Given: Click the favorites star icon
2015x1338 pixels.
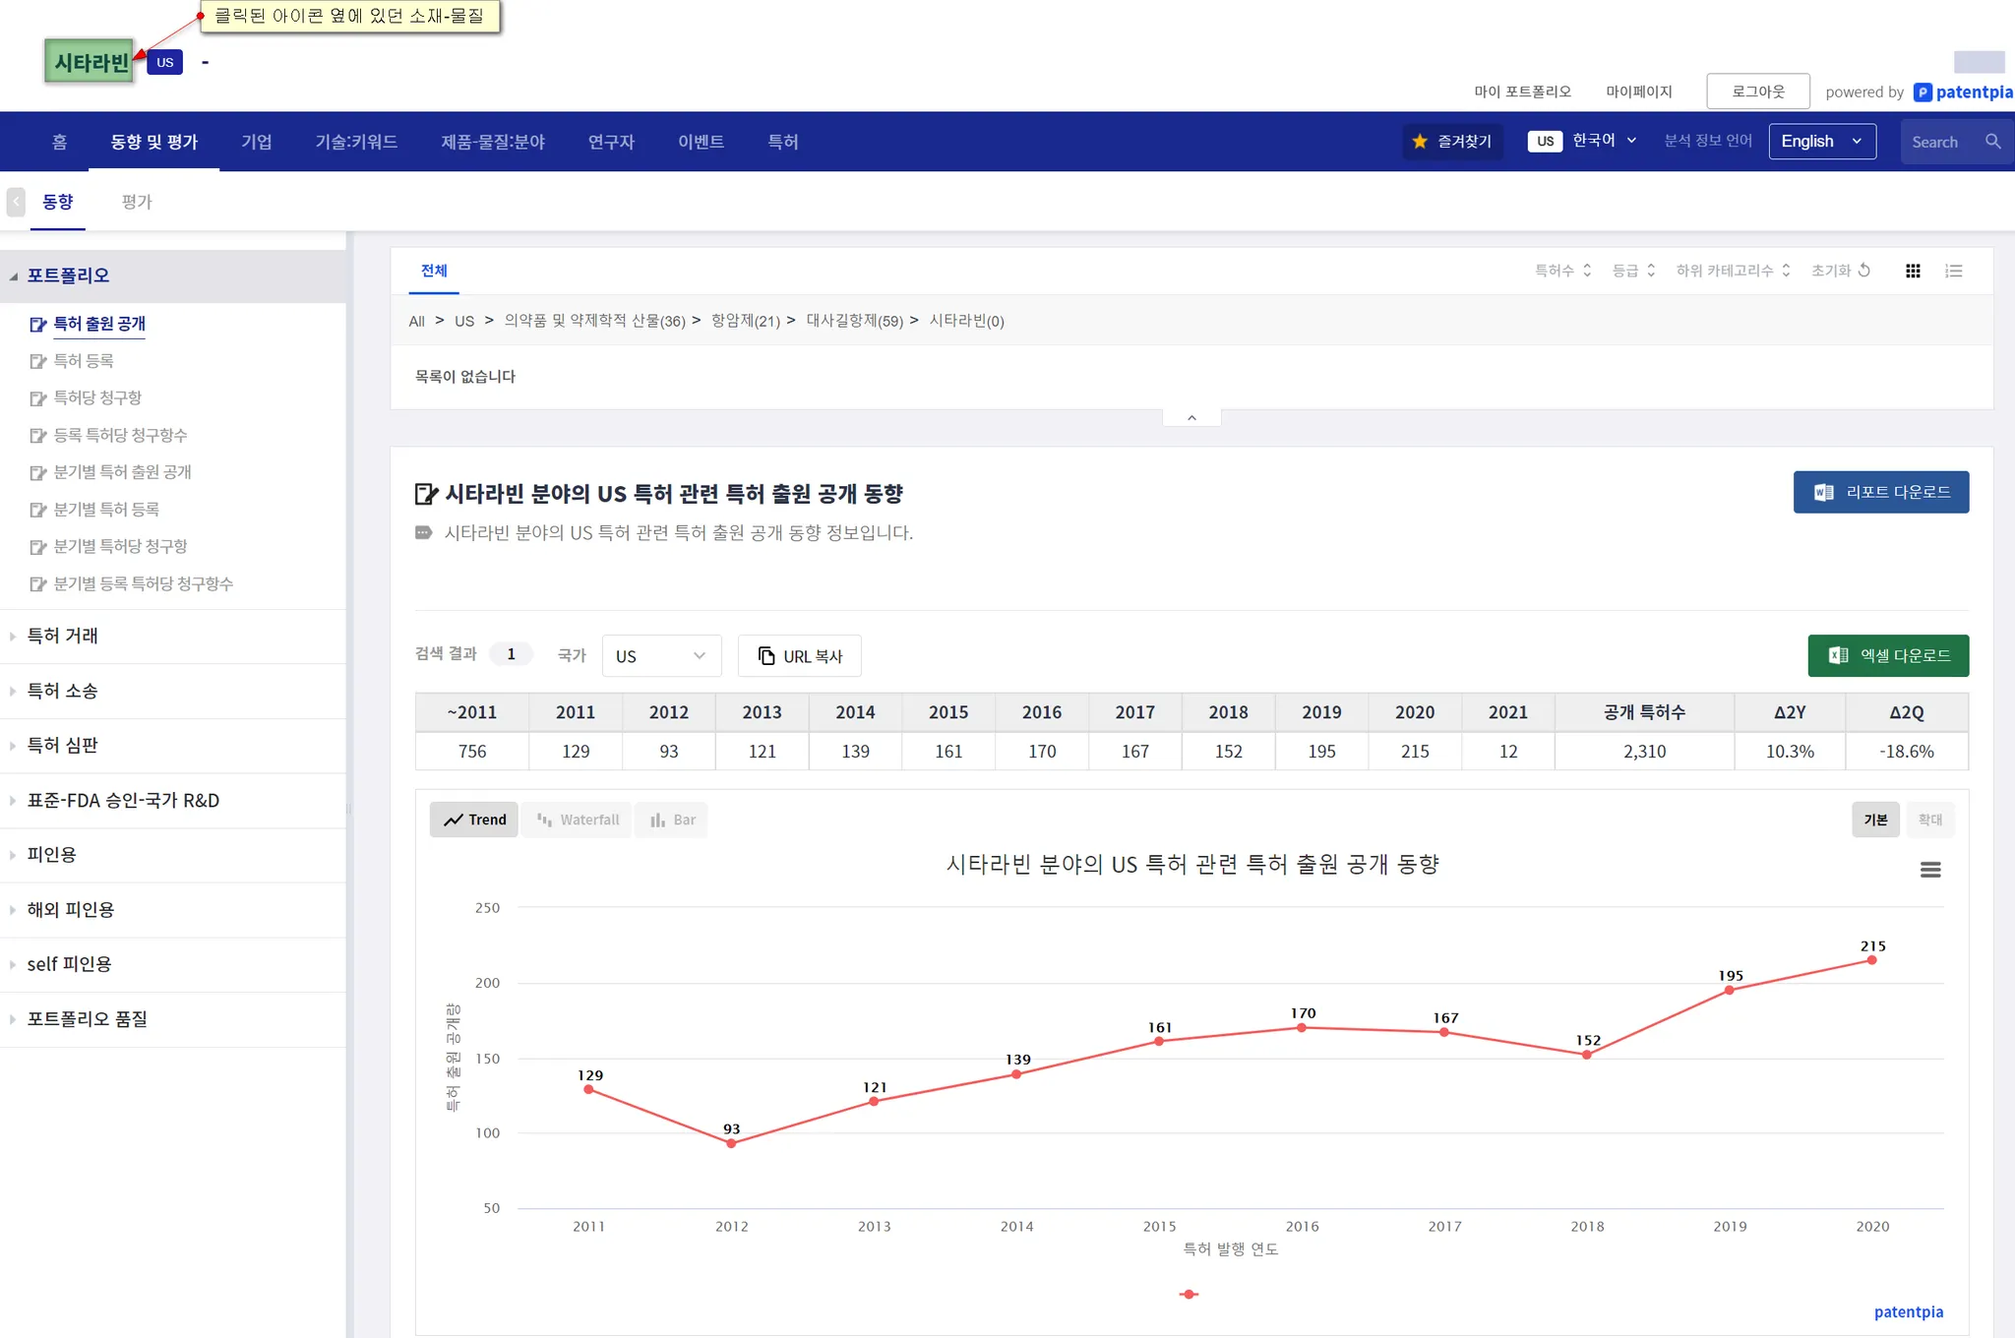Looking at the screenshot, I should [x=1420, y=142].
